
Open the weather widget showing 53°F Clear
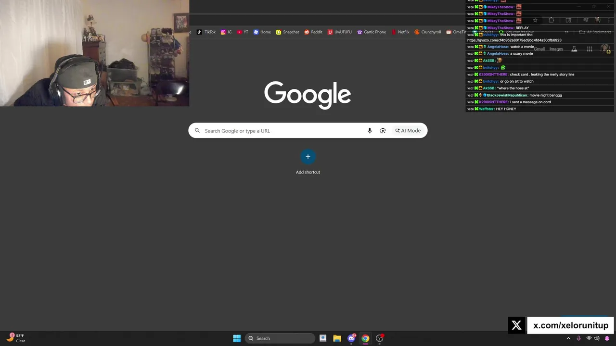point(16,338)
